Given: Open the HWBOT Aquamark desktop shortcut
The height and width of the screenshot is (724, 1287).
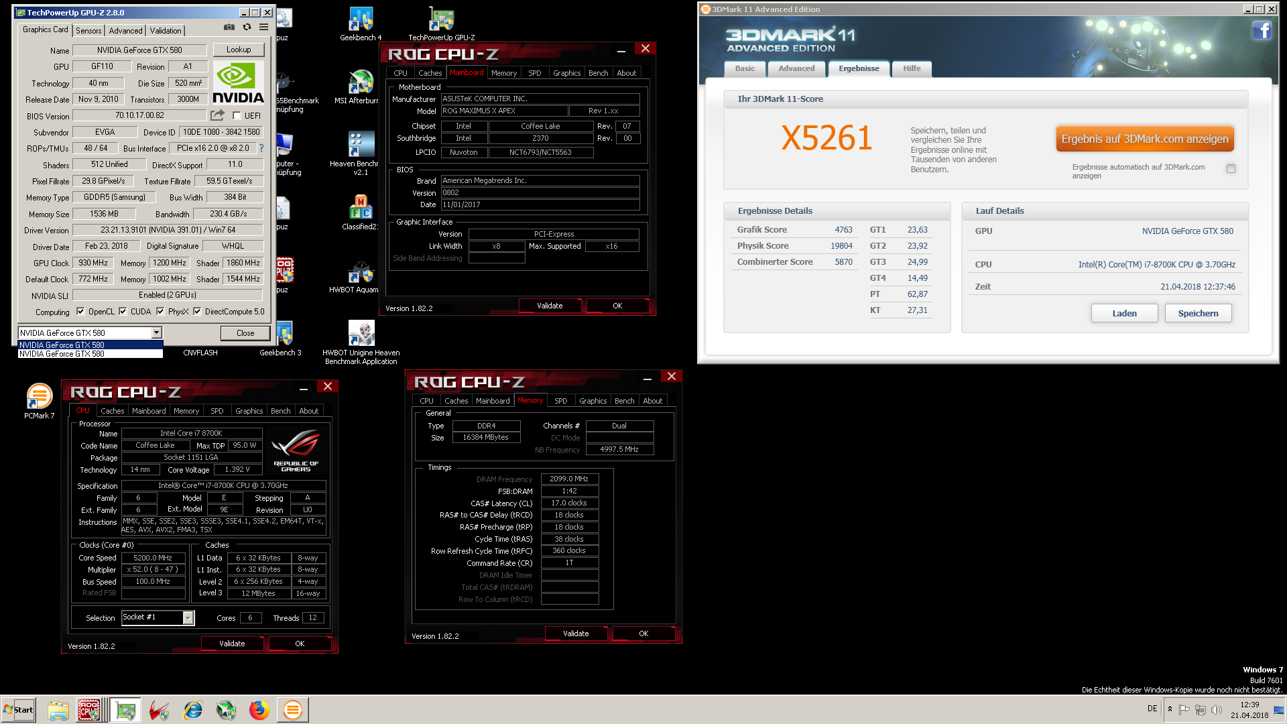Looking at the screenshot, I should (361, 278).
